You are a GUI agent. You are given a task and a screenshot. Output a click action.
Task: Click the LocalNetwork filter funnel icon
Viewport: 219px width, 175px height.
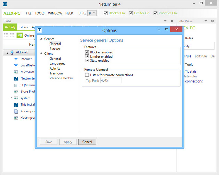(x=16, y=65)
